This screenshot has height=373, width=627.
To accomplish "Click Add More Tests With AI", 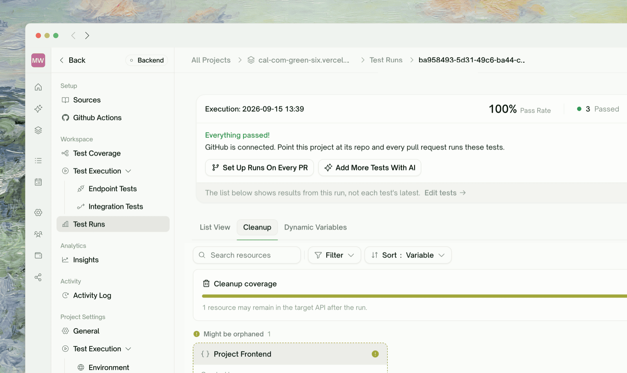I will [370, 168].
